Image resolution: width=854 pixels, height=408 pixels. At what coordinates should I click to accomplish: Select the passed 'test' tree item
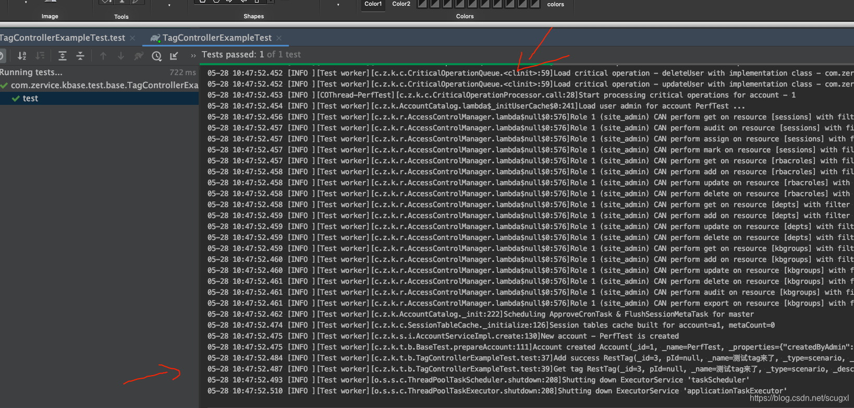pyautogui.click(x=99, y=98)
